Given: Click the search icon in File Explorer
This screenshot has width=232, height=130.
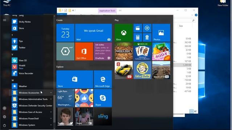Looking at the screenshot, I should (193, 20).
